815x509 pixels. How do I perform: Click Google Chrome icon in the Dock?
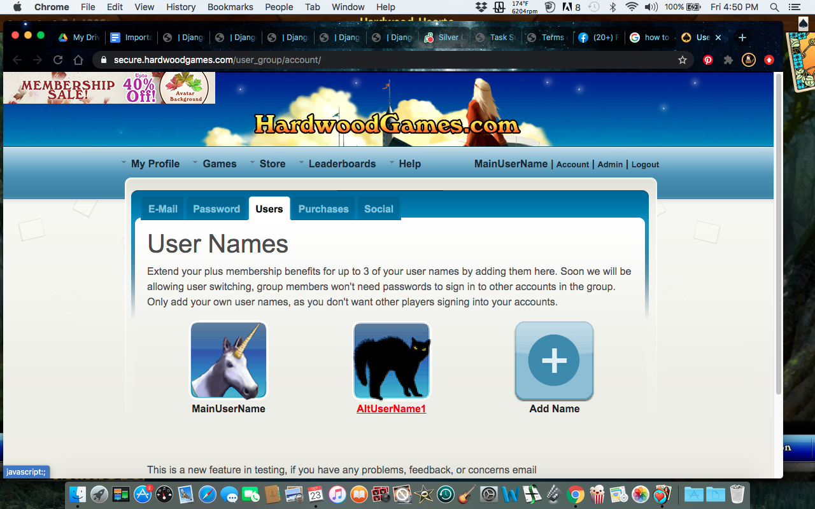click(576, 494)
